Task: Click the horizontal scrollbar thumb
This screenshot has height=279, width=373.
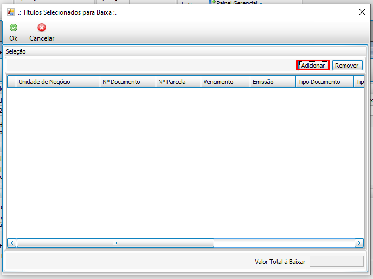Action: click(115, 243)
